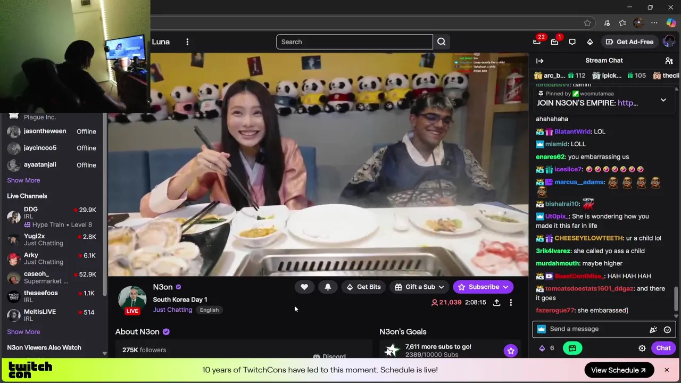Open whispers speech bubble icon

pyautogui.click(x=572, y=42)
